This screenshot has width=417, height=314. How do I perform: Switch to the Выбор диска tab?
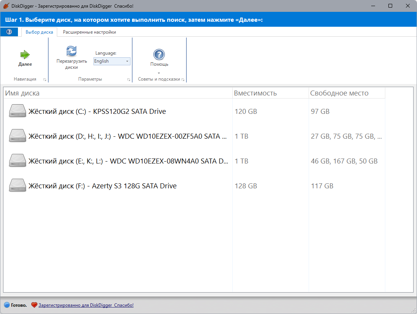click(x=39, y=32)
